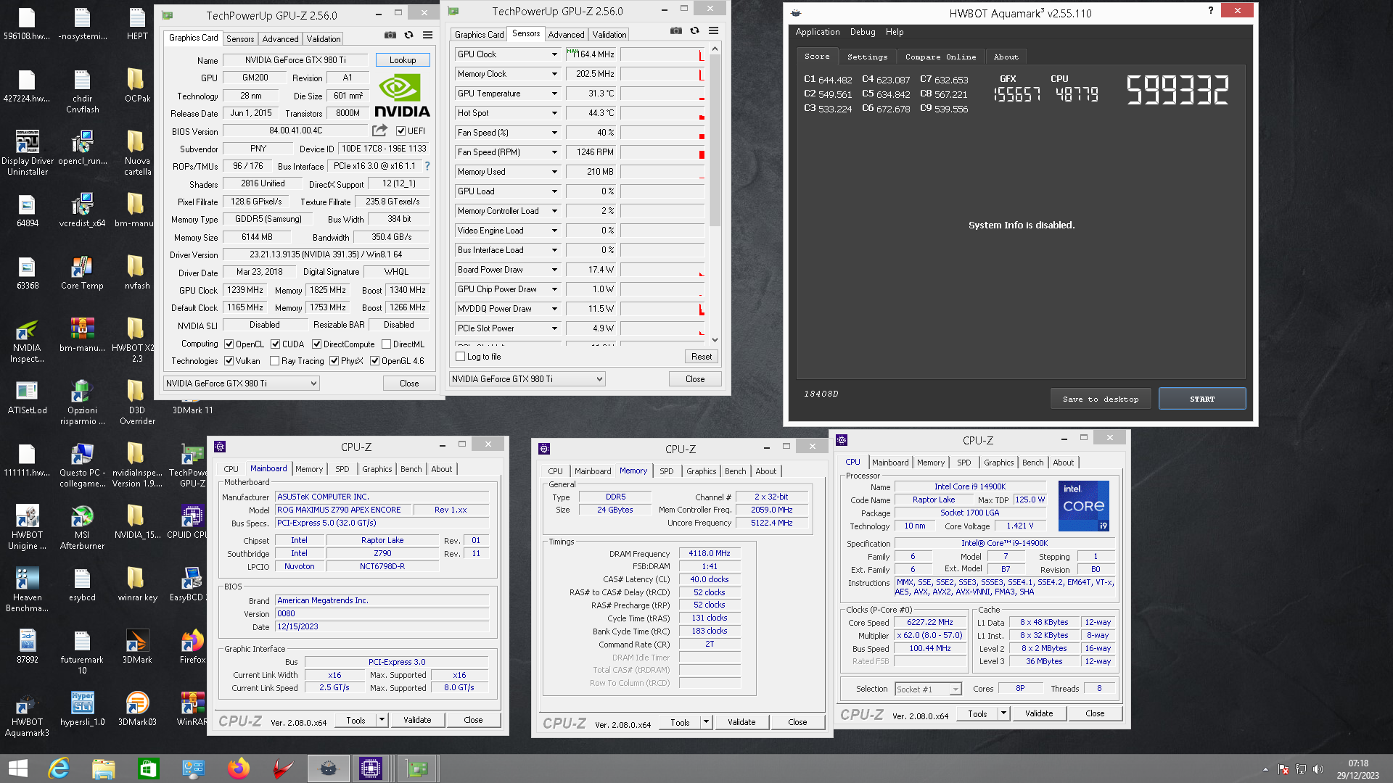Open GPU selector dropdown in Sensors window
Screen dimensions: 1393x783
(527, 379)
